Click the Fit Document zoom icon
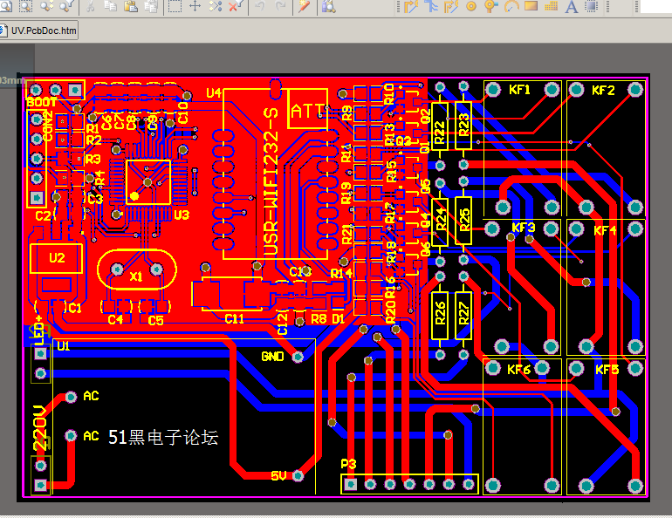 (x=6, y=6)
